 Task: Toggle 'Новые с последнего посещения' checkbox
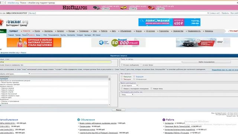(122, 89)
